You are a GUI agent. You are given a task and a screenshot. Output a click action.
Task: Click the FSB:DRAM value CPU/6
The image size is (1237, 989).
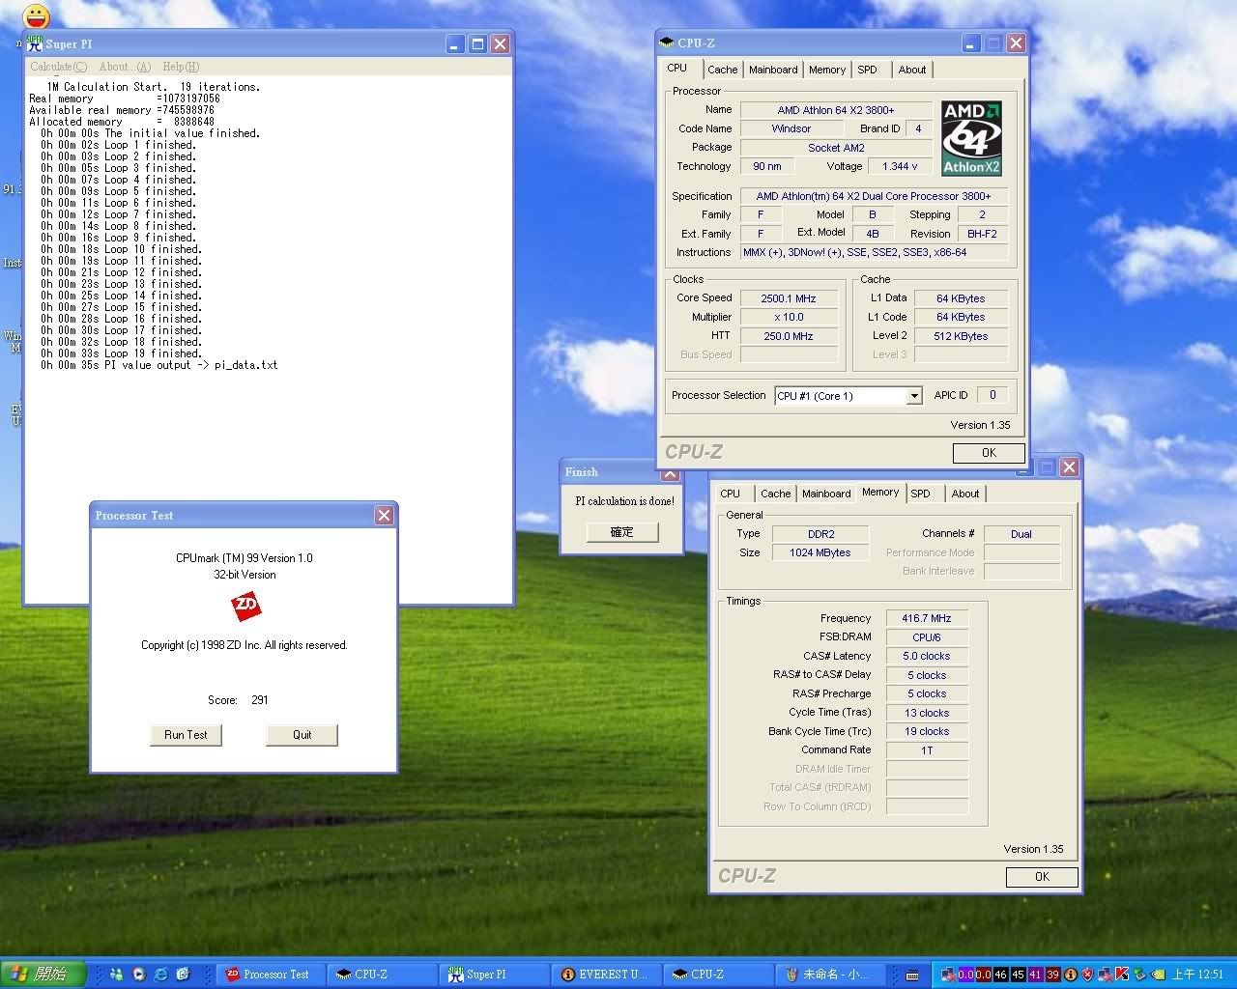point(927,637)
